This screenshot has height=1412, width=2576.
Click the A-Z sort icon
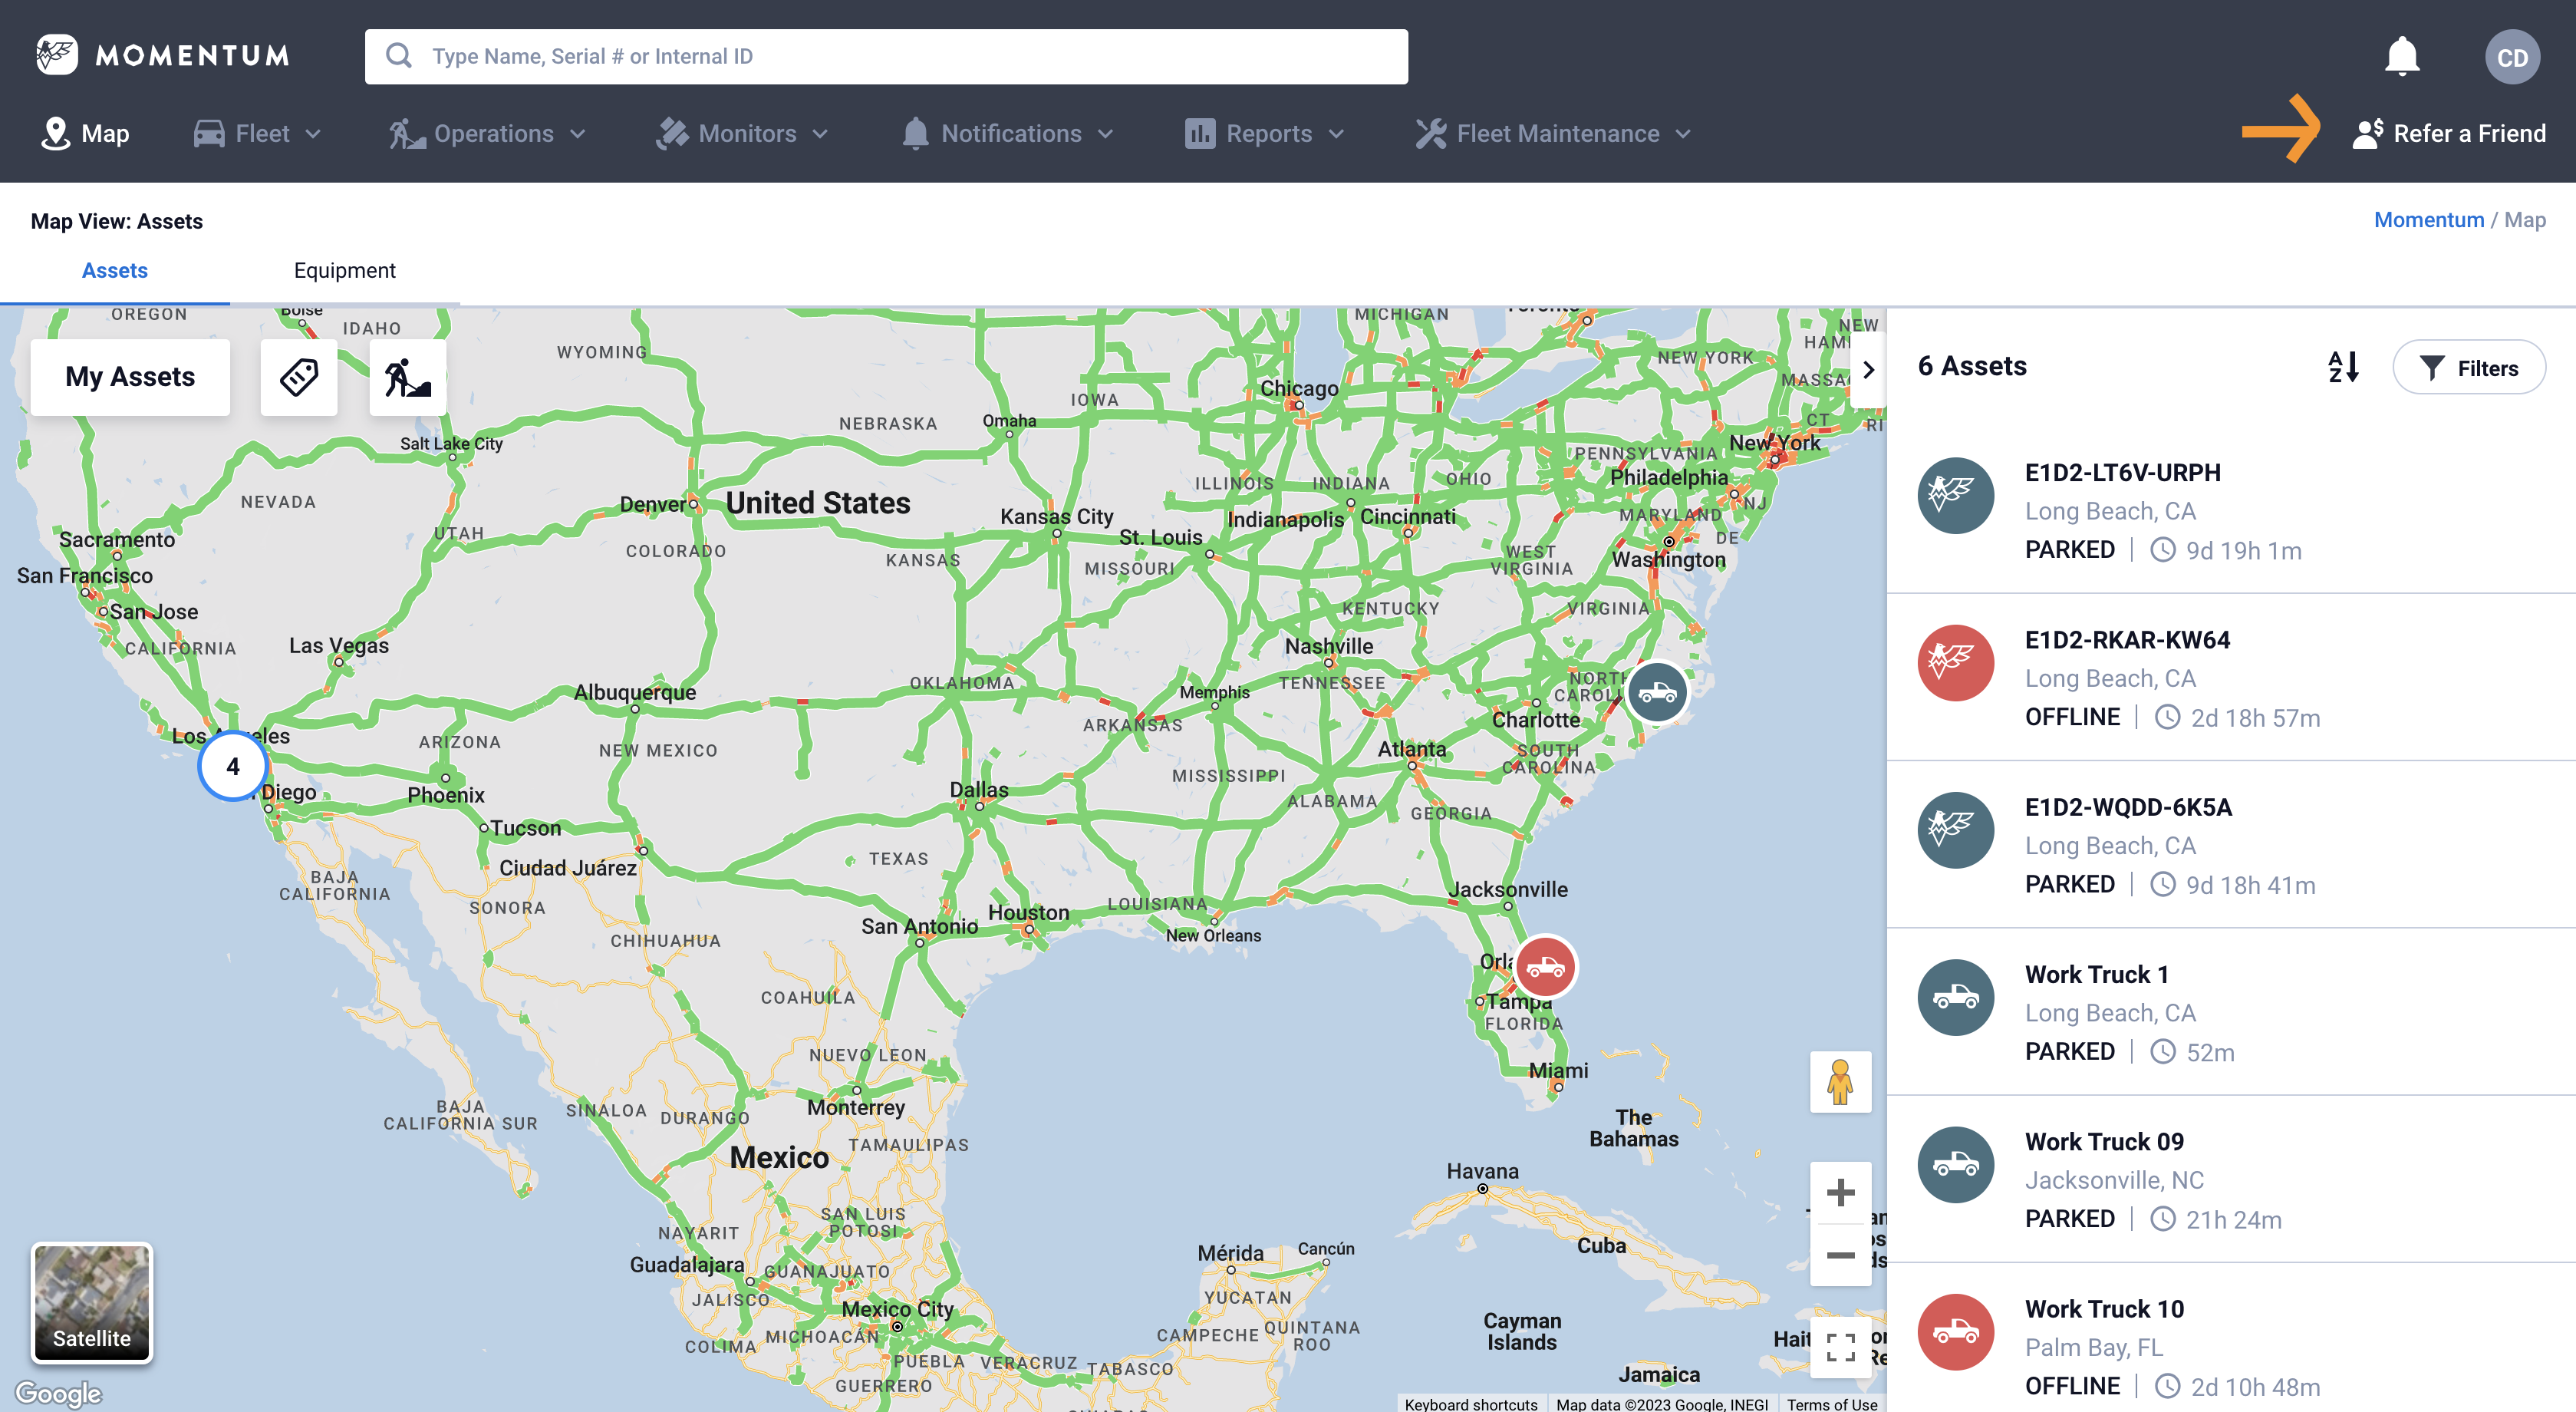[x=2343, y=367]
